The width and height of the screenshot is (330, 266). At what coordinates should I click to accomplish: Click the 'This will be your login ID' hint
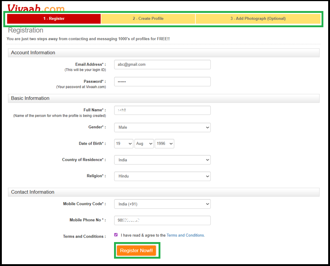click(85, 70)
